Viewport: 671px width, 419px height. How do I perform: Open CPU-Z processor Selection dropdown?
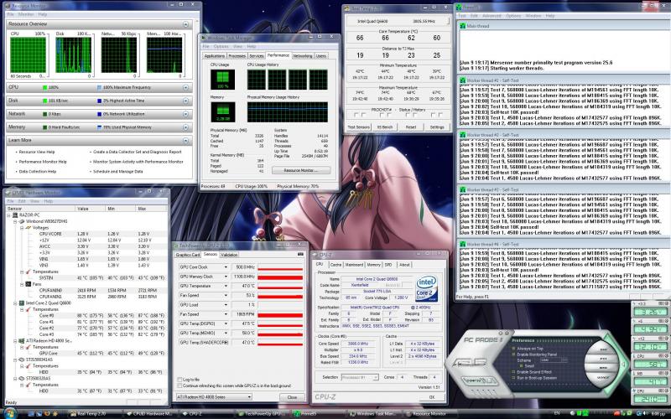point(360,377)
